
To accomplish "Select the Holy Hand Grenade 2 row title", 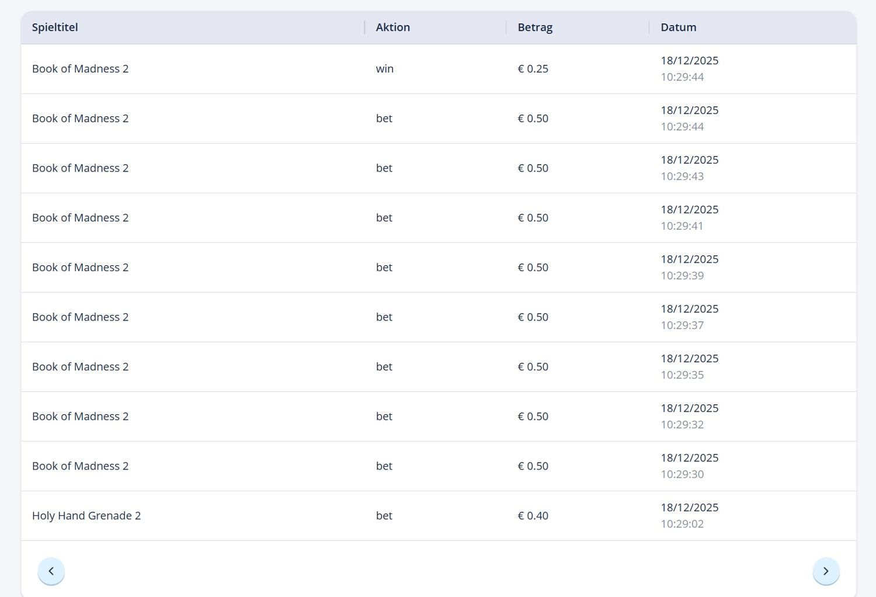I will tap(86, 516).
